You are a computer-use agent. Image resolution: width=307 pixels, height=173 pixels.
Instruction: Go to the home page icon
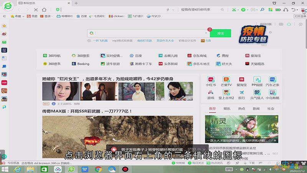44,10
